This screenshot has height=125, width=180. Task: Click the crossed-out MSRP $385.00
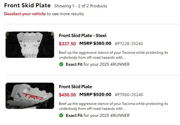[x=95, y=44]
